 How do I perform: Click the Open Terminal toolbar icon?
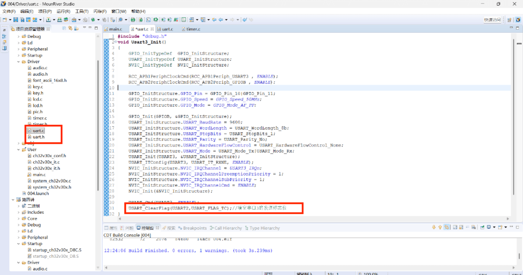point(148,20)
